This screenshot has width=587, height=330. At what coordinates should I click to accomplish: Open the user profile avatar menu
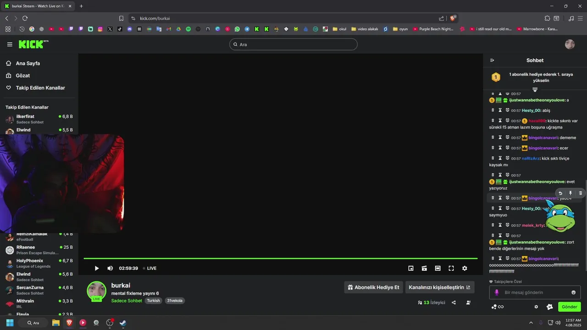pyautogui.click(x=570, y=44)
